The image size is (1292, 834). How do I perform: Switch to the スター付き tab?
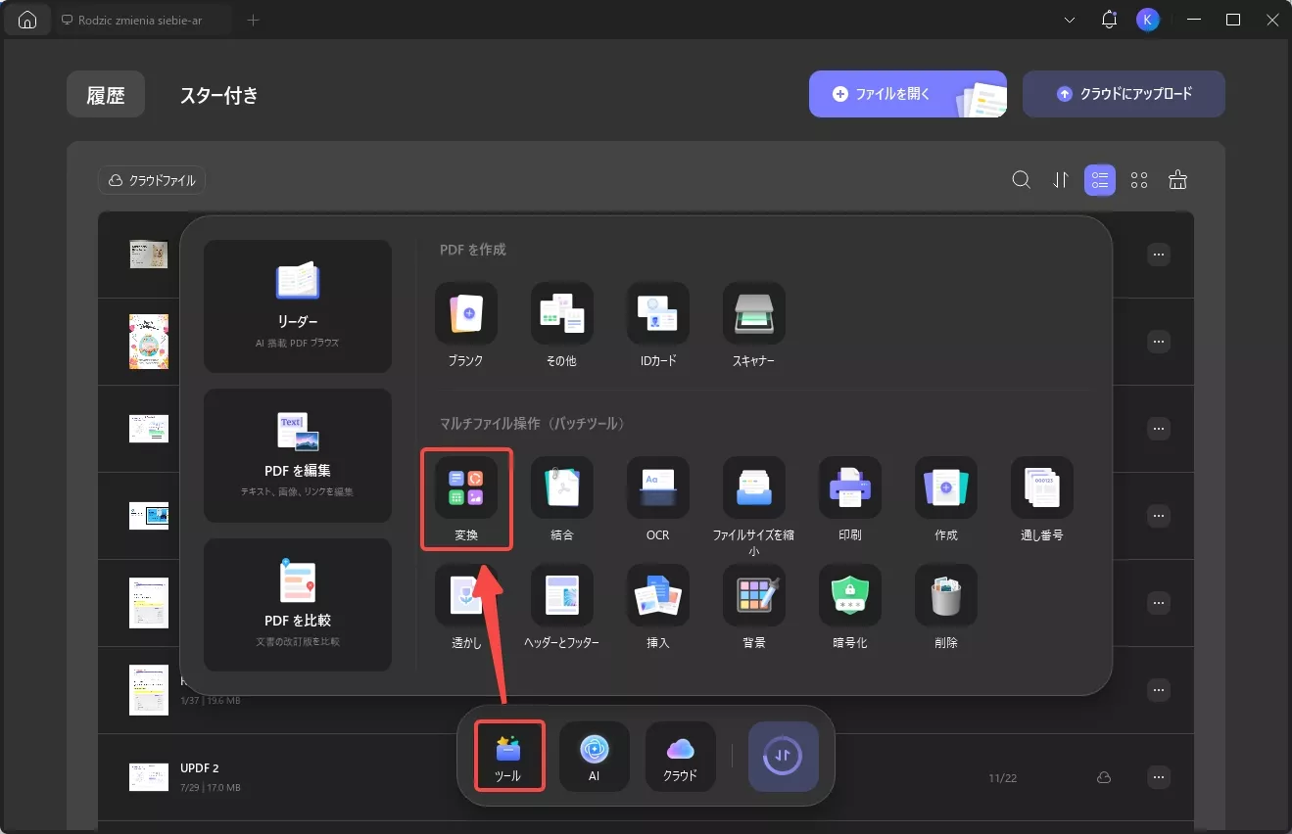(219, 95)
